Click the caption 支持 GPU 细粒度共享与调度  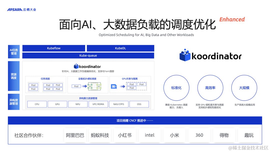[209, 105]
